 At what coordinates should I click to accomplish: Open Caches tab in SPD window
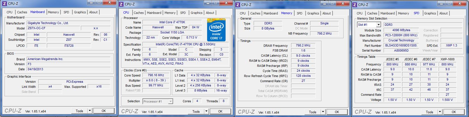point(372,13)
